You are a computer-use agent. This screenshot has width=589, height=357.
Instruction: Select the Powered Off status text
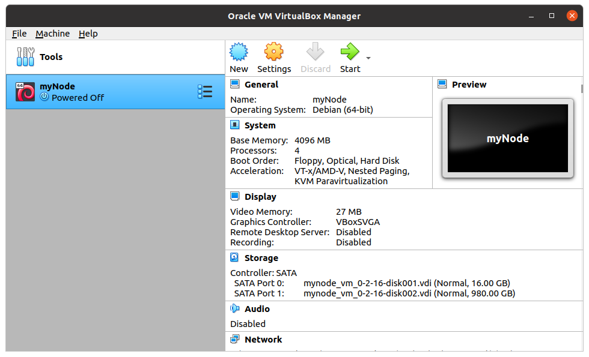[x=78, y=97]
